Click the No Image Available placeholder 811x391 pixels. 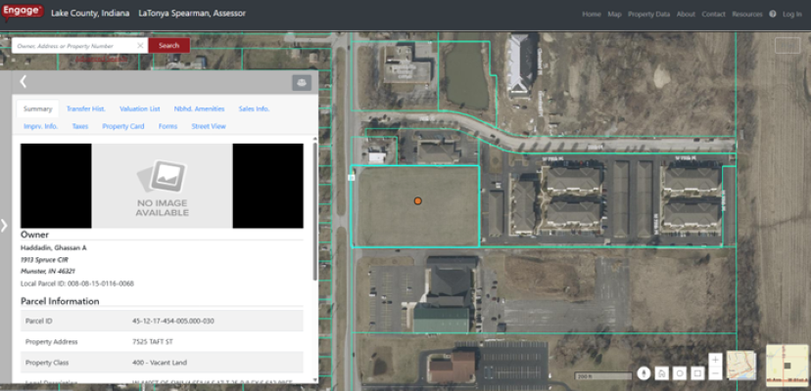coord(162,186)
